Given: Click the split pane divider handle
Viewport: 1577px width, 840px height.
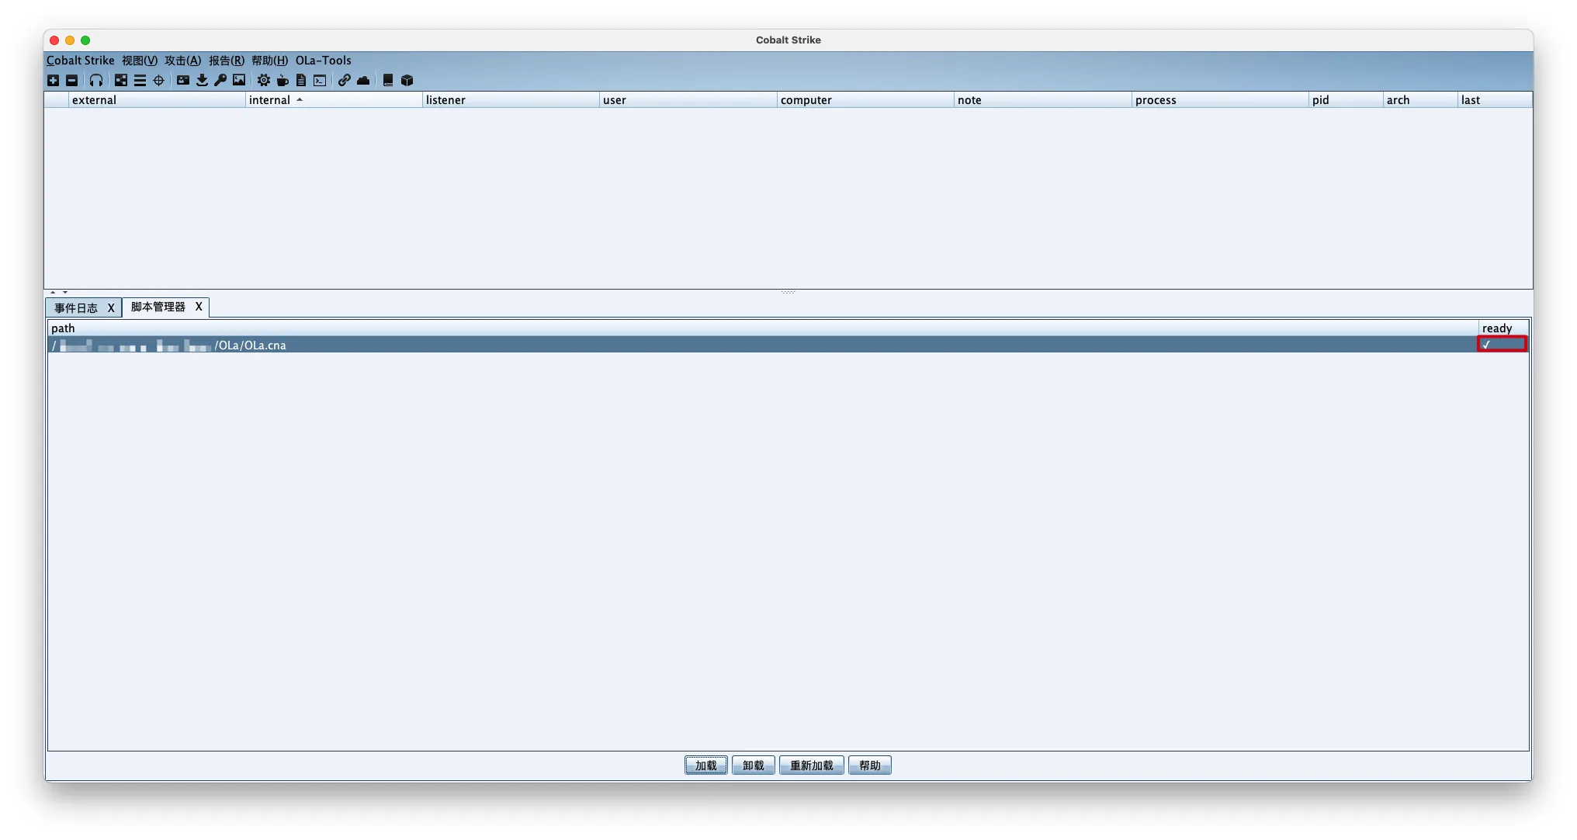Looking at the screenshot, I should [x=788, y=292].
